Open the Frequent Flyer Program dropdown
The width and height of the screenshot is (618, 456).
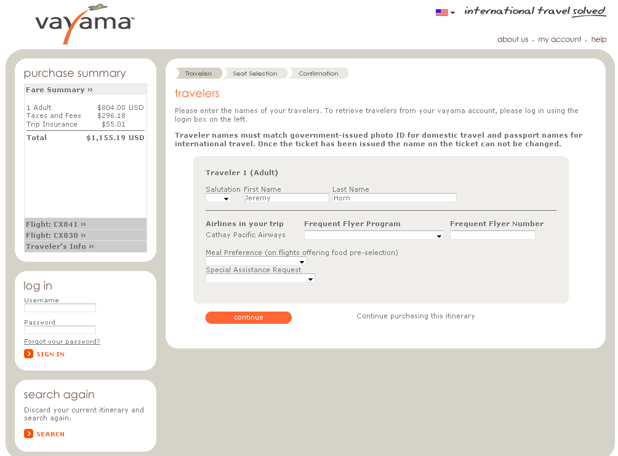pyautogui.click(x=374, y=235)
